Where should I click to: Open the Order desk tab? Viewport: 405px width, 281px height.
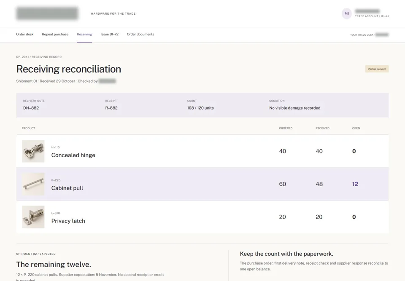(x=25, y=34)
